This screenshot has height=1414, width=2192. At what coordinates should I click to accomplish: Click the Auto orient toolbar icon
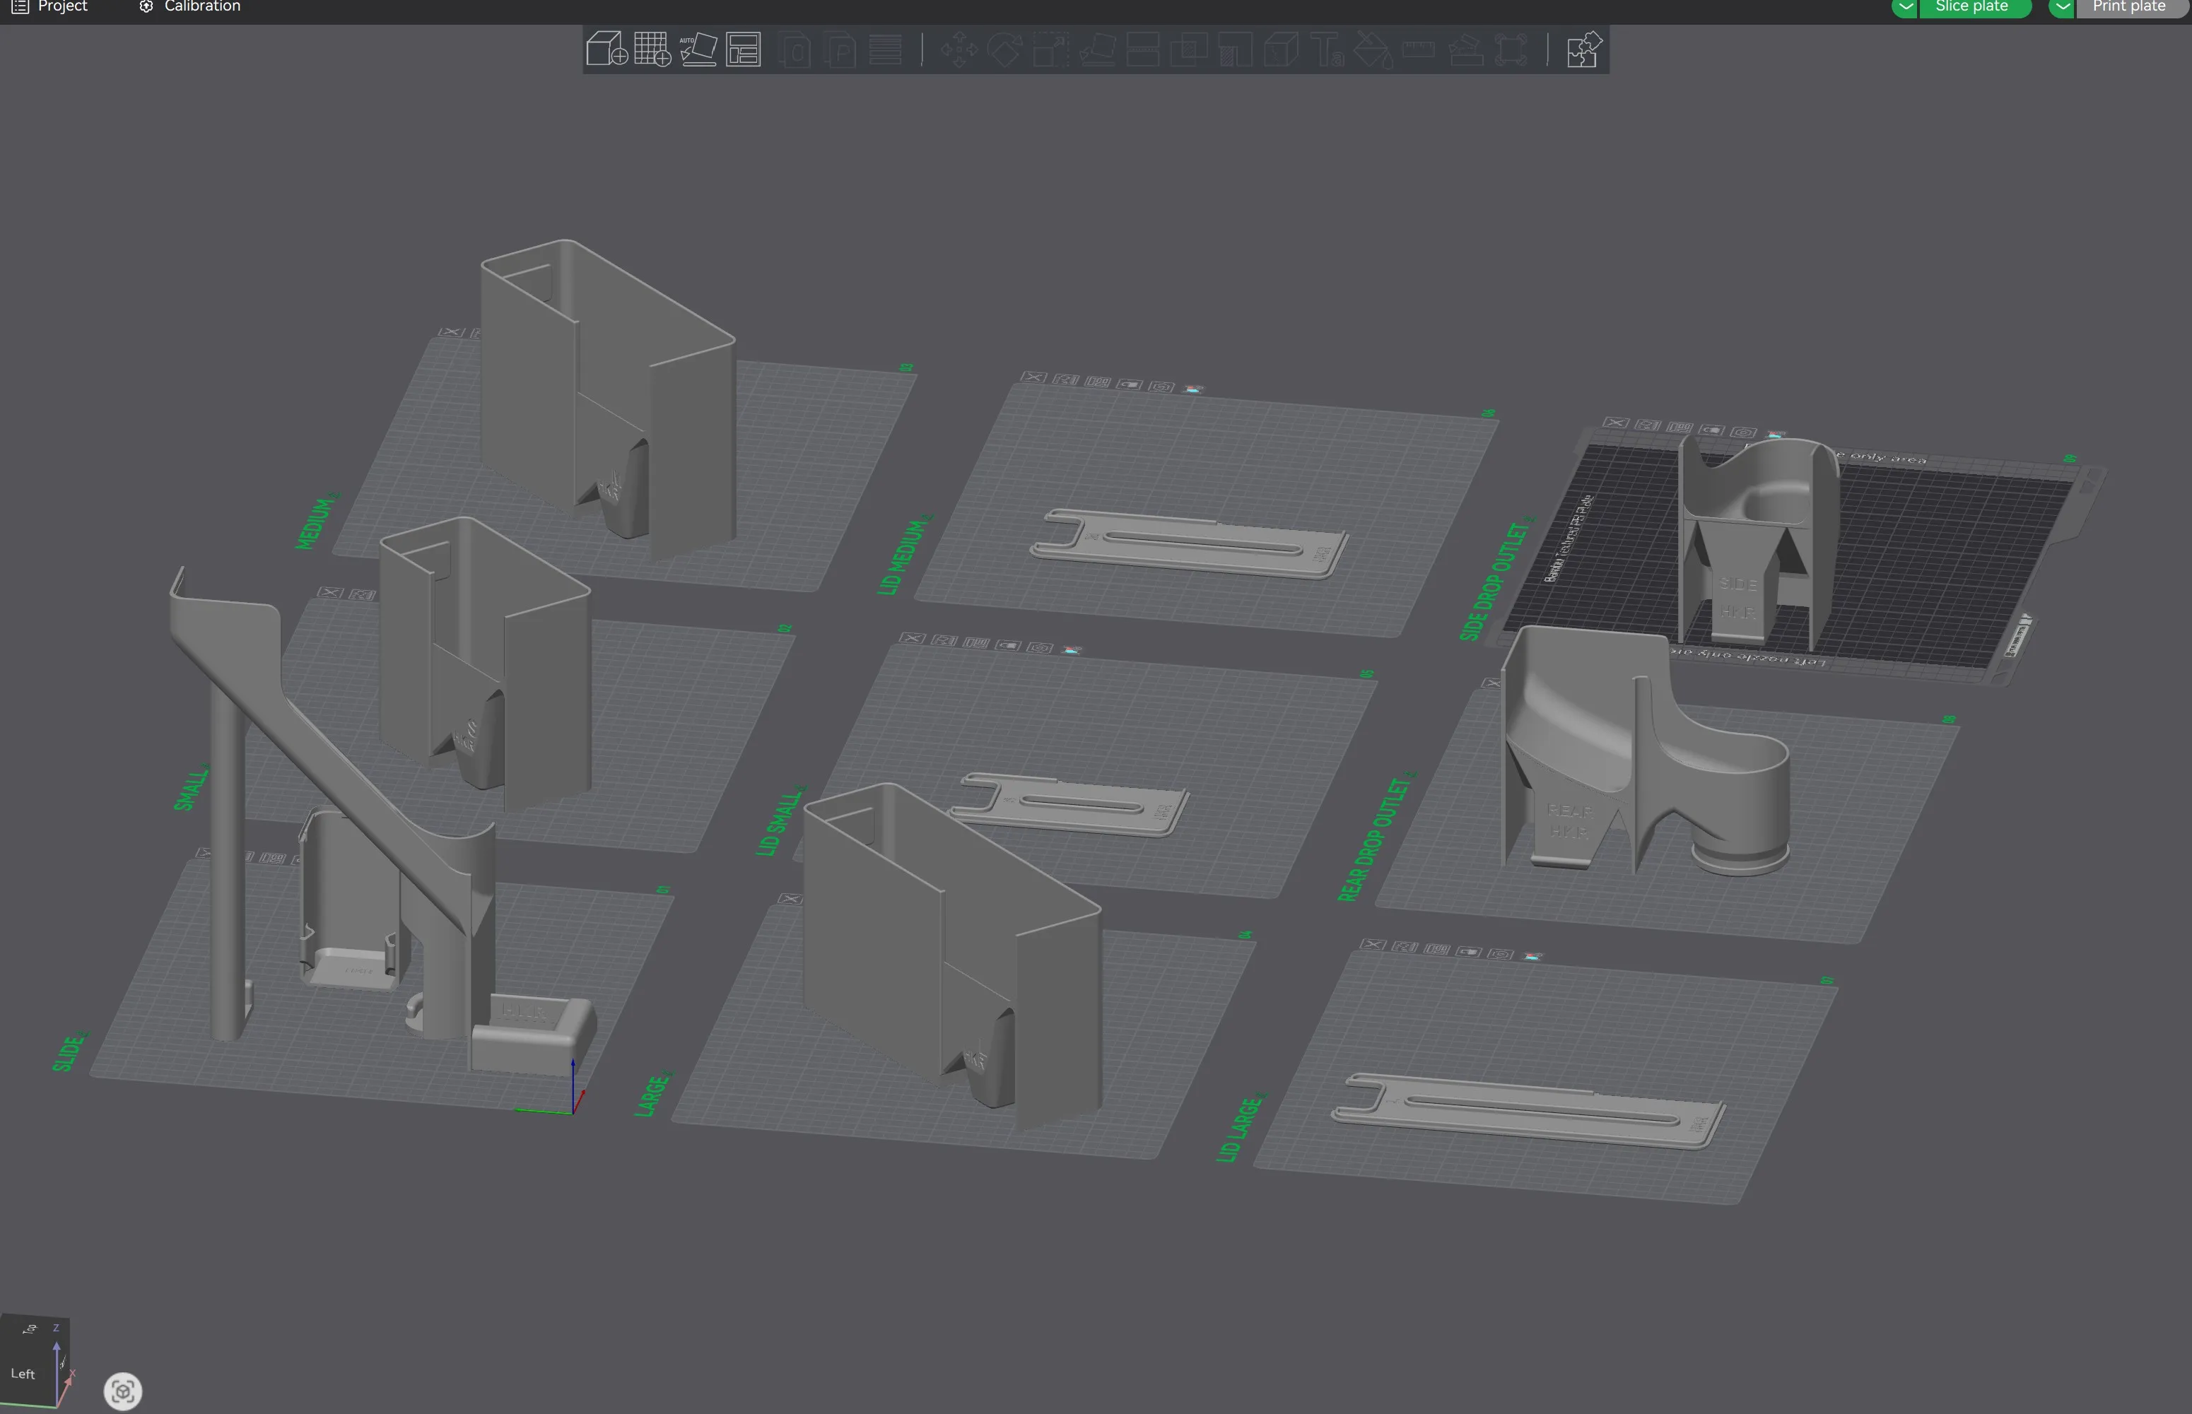tap(698, 49)
